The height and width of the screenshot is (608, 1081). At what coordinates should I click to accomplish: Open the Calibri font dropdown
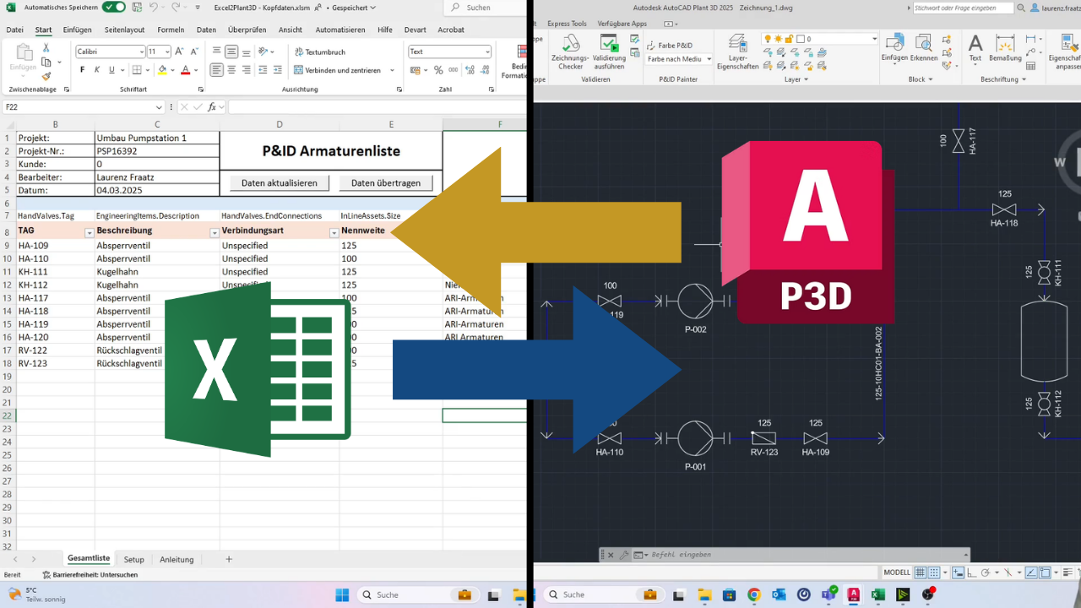141,52
